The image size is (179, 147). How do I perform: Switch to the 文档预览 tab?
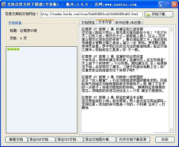click(88, 22)
